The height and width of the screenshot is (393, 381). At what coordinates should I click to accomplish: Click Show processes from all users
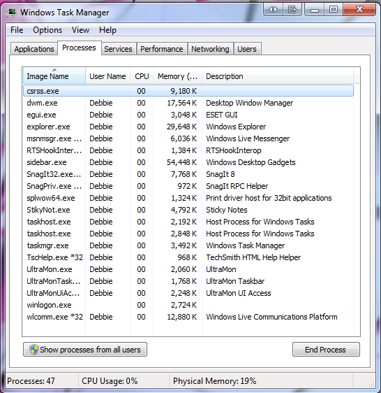coord(85,350)
